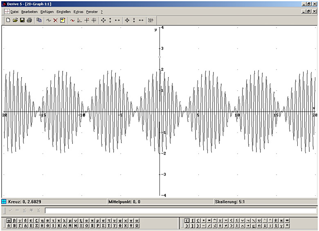
Task: Save using the floppy disk icon
Action: pyautogui.click(x=22, y=20)
